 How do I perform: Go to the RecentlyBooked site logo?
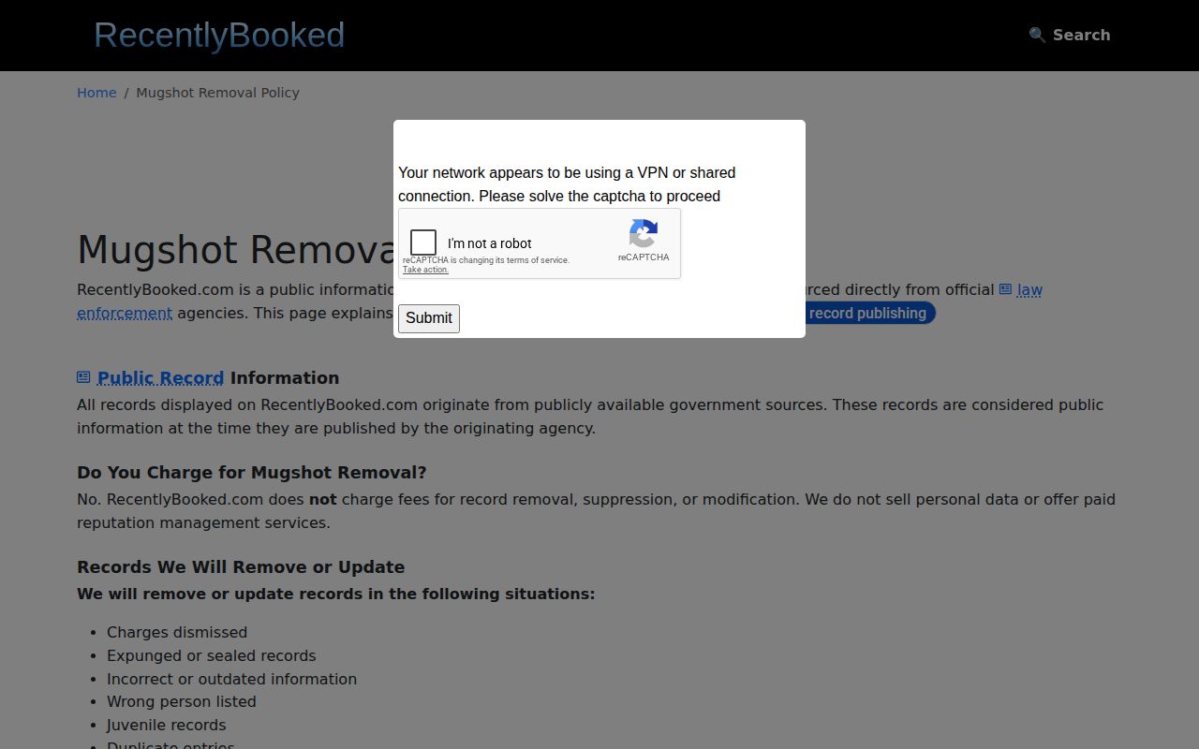point(219,35)
